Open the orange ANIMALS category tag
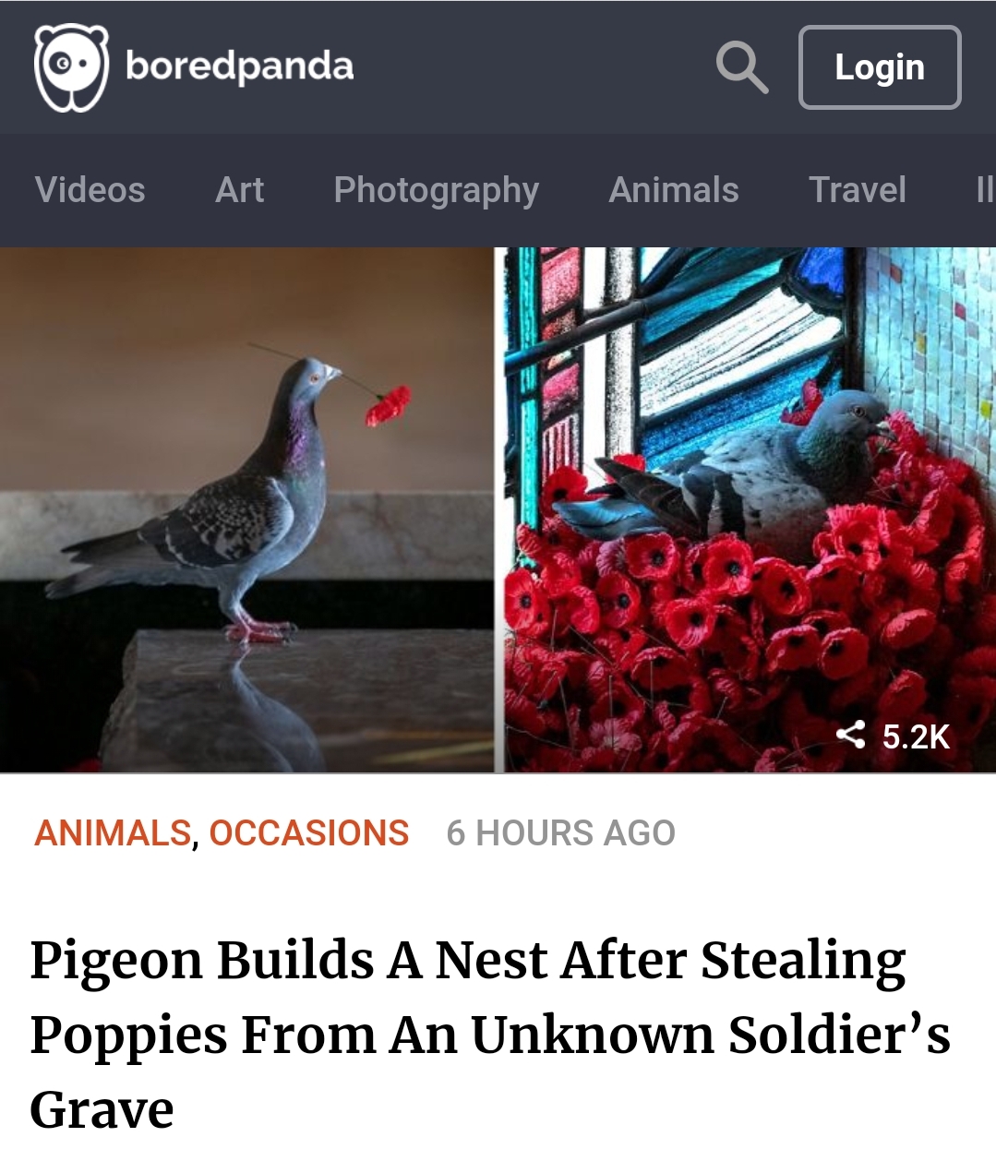The width and height of the screenshot is (996, 1161). click(x=113, y=833)
